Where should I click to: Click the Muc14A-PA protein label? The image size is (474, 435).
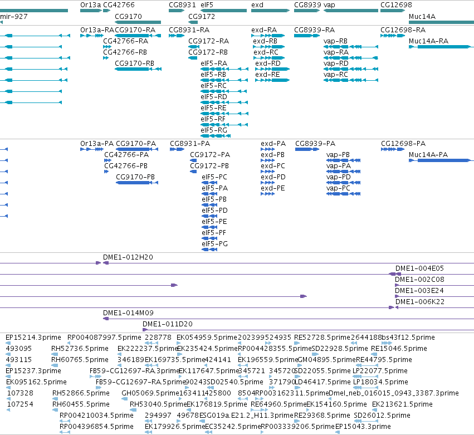tap(428, 155)
